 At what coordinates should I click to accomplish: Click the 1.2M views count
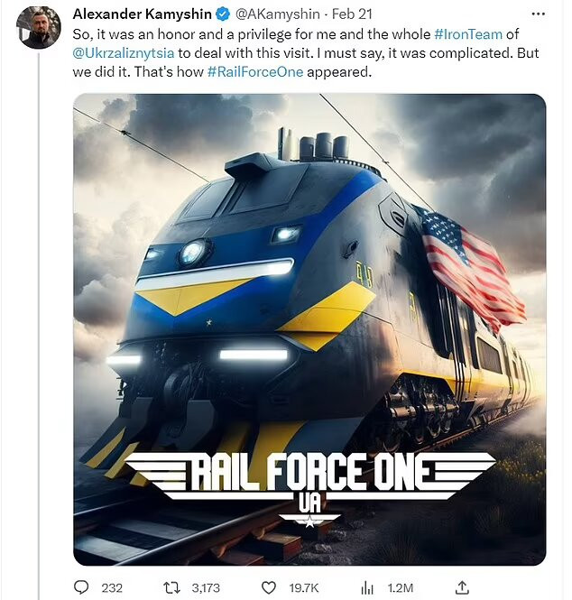coord(397,587)
